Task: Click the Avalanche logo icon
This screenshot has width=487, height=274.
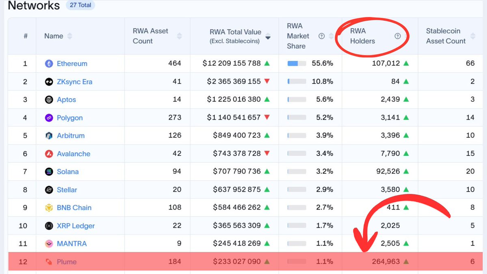Action: [x=49, y=154]
